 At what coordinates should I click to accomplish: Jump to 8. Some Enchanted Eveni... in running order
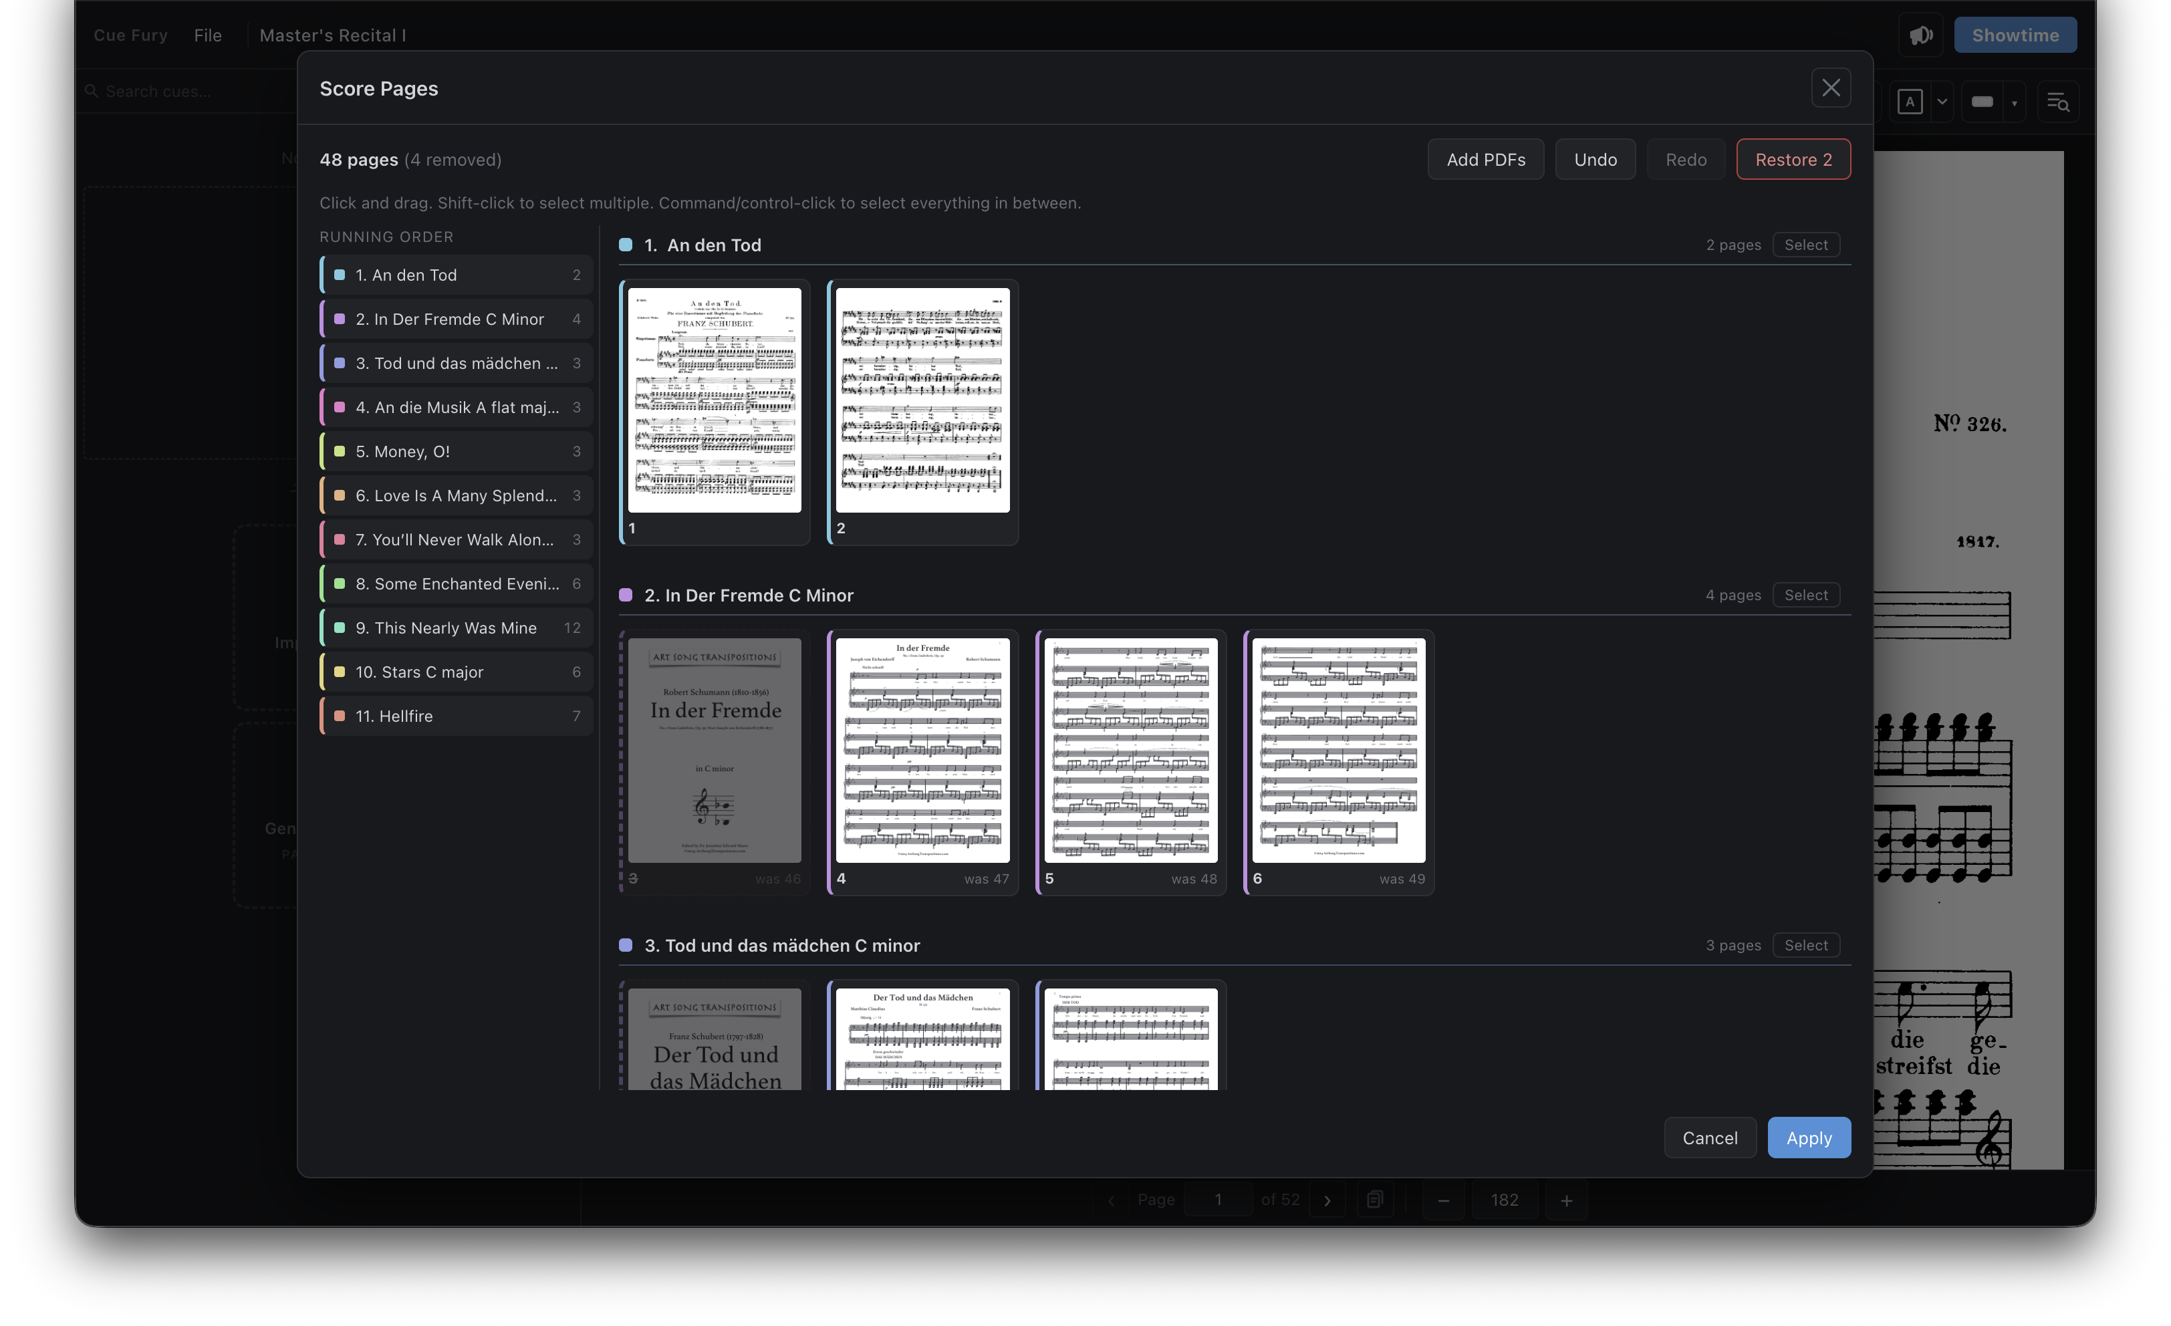[x=456, y=583]
